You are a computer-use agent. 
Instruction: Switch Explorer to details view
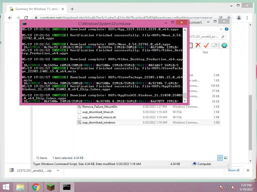pyautogui.click(x=220, y=158)
